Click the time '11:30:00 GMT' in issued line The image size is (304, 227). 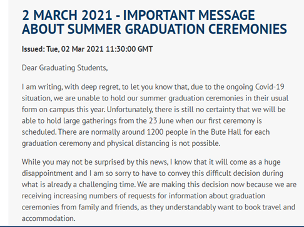pyautogui.click(x=129, y=49)
